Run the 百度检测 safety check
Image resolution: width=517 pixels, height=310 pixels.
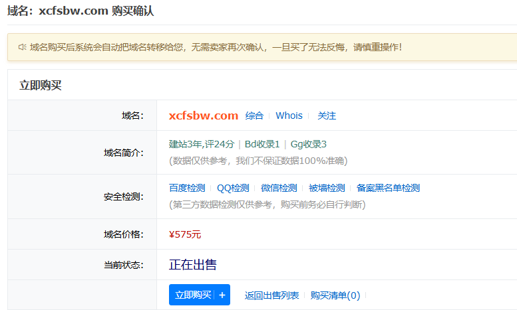187,188
